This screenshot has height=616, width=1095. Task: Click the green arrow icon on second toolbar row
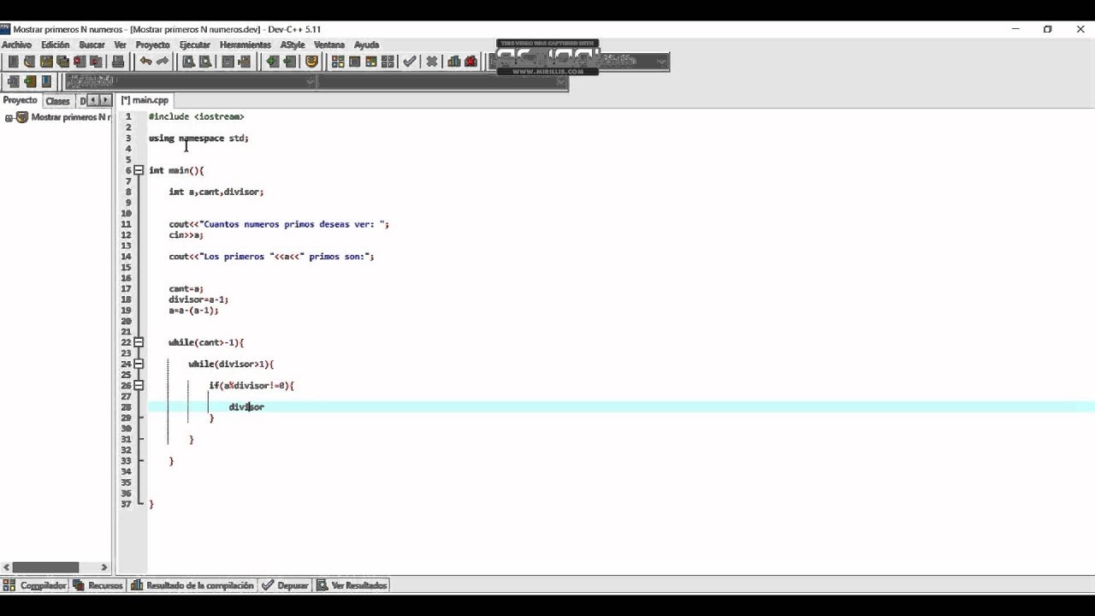[x=30, y=81]
